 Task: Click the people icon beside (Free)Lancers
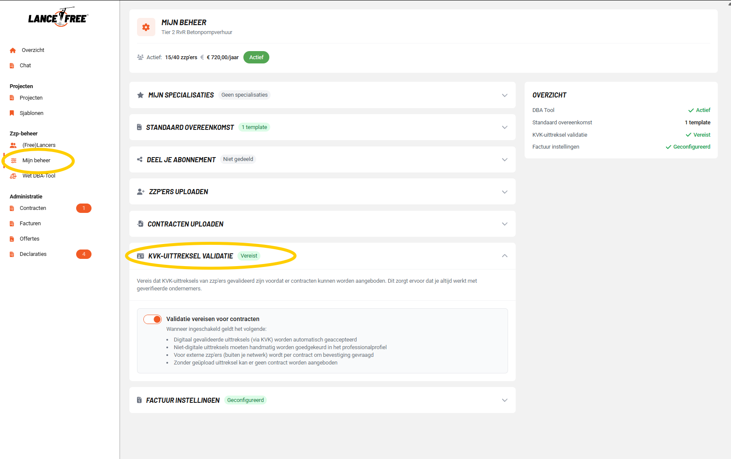coord(13,145)
